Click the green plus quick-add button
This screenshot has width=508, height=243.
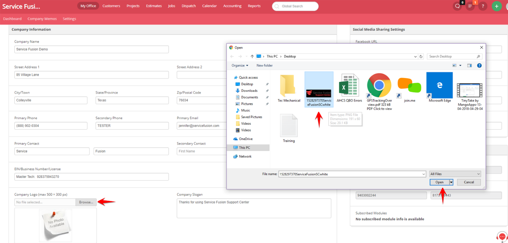click(497, 6)
